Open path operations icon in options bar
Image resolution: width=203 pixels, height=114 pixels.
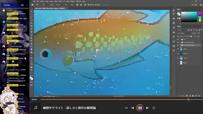(x=77, y=5)
